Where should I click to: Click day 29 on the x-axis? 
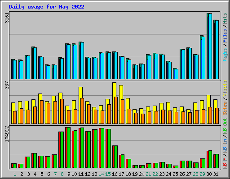[x=202, y=174]
